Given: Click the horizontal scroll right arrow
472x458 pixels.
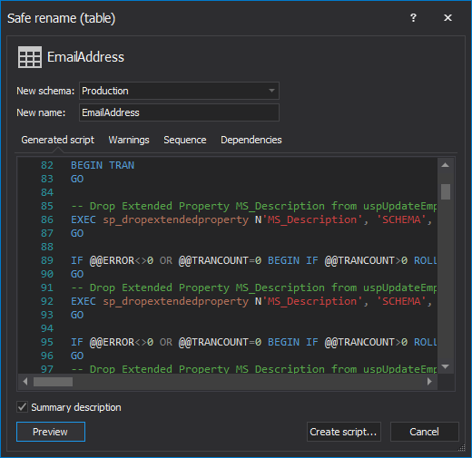Looking at the screenshot, I should coord(429,382).
